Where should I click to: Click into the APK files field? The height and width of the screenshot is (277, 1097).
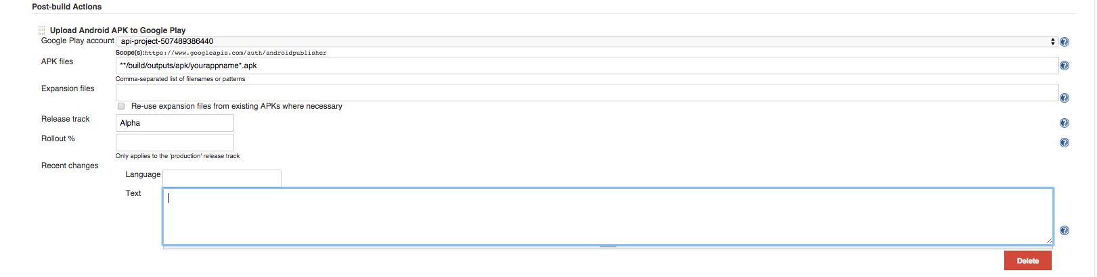tap(586, 66)
